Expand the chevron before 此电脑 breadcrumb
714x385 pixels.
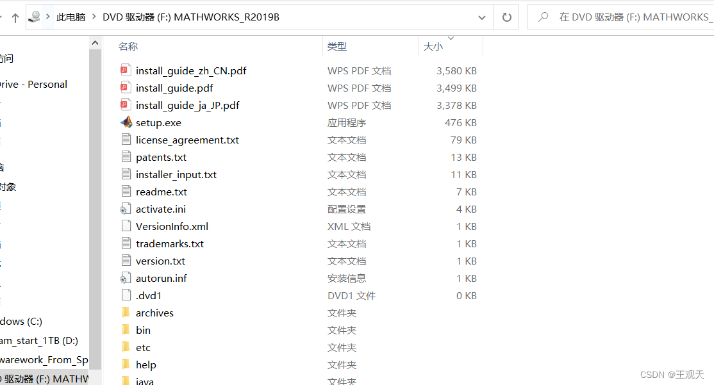pos(48,17)
